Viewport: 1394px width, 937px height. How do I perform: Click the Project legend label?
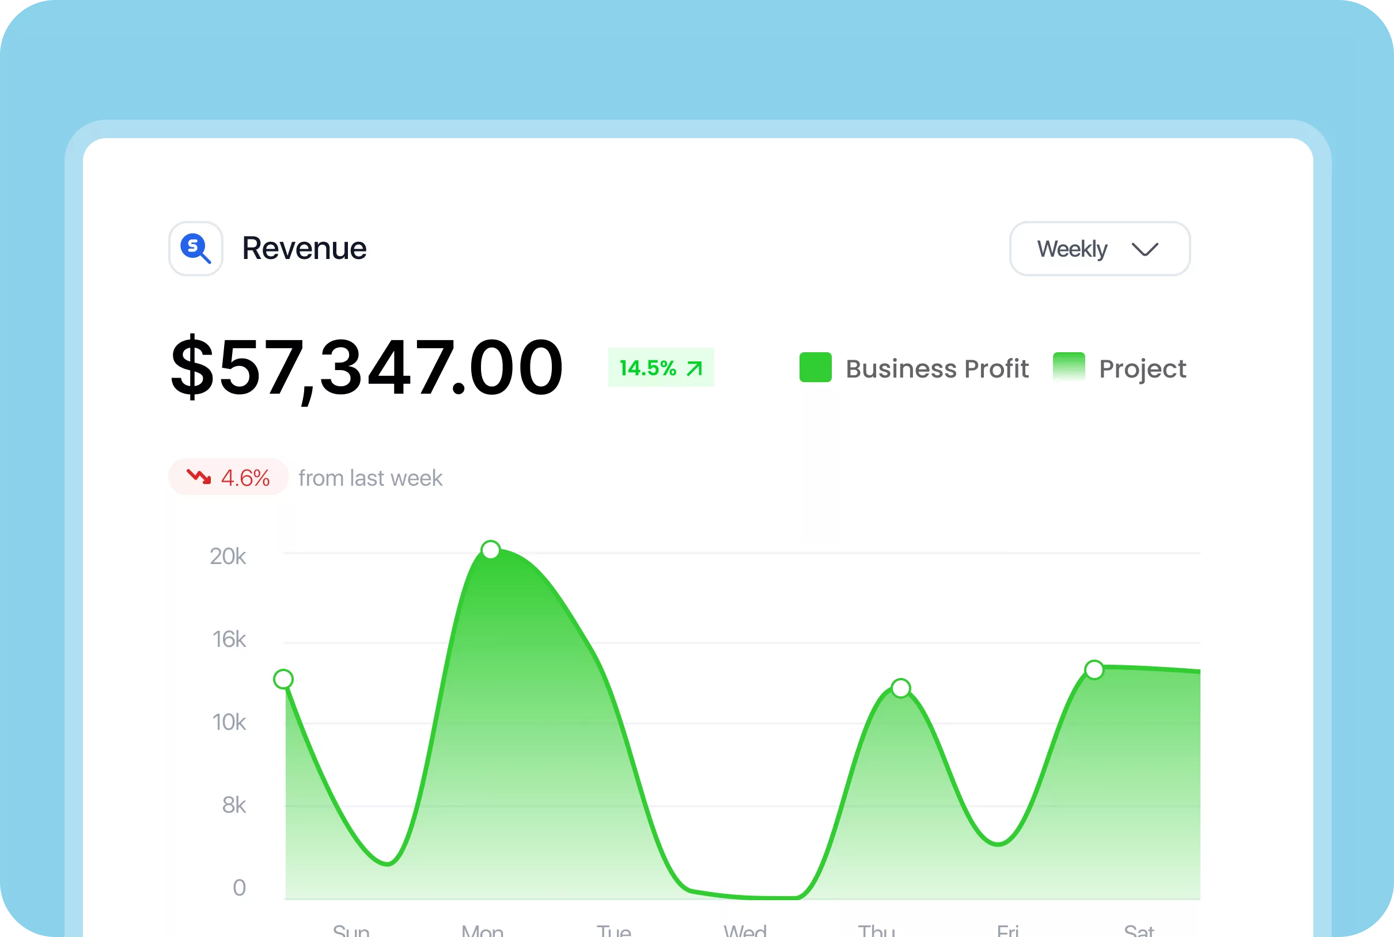1142,369
